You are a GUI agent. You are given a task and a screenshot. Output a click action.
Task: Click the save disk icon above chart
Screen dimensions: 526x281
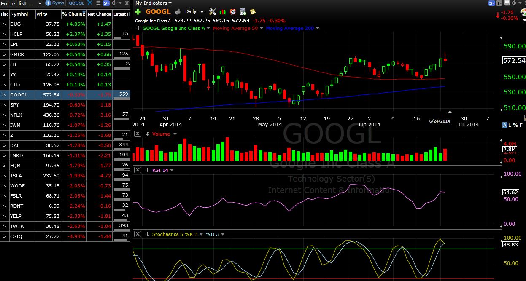tap(507, 3)
